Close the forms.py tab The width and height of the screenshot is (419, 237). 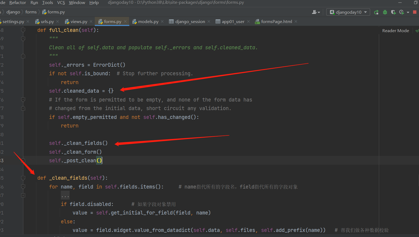[x=125, y=22]
